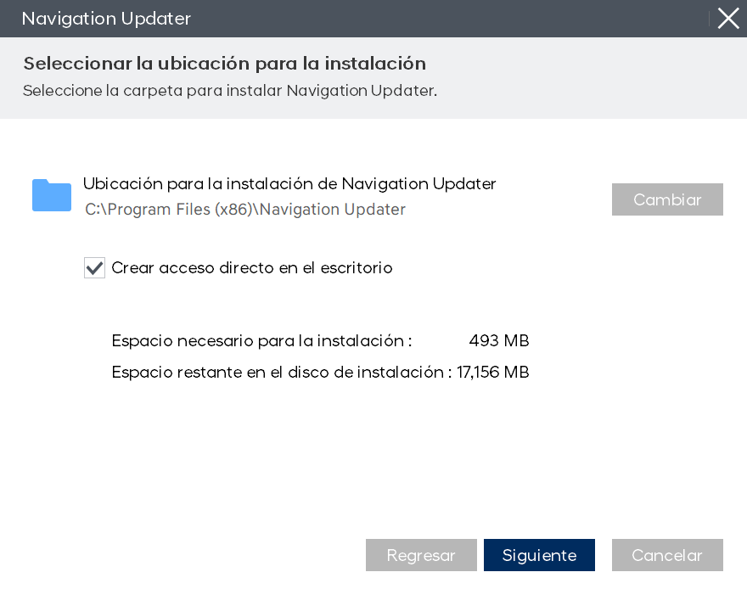The image size is (747, 589).
Task: Click the 'Espacio necesario para la instalación' label
Action: (258, 341)
